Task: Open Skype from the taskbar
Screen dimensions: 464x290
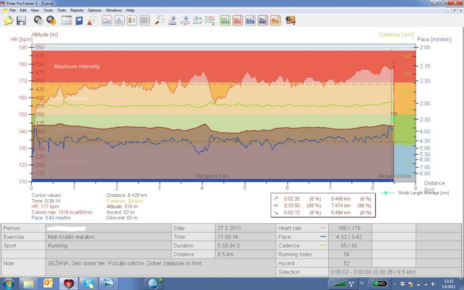Action: [x=88, y=284]
